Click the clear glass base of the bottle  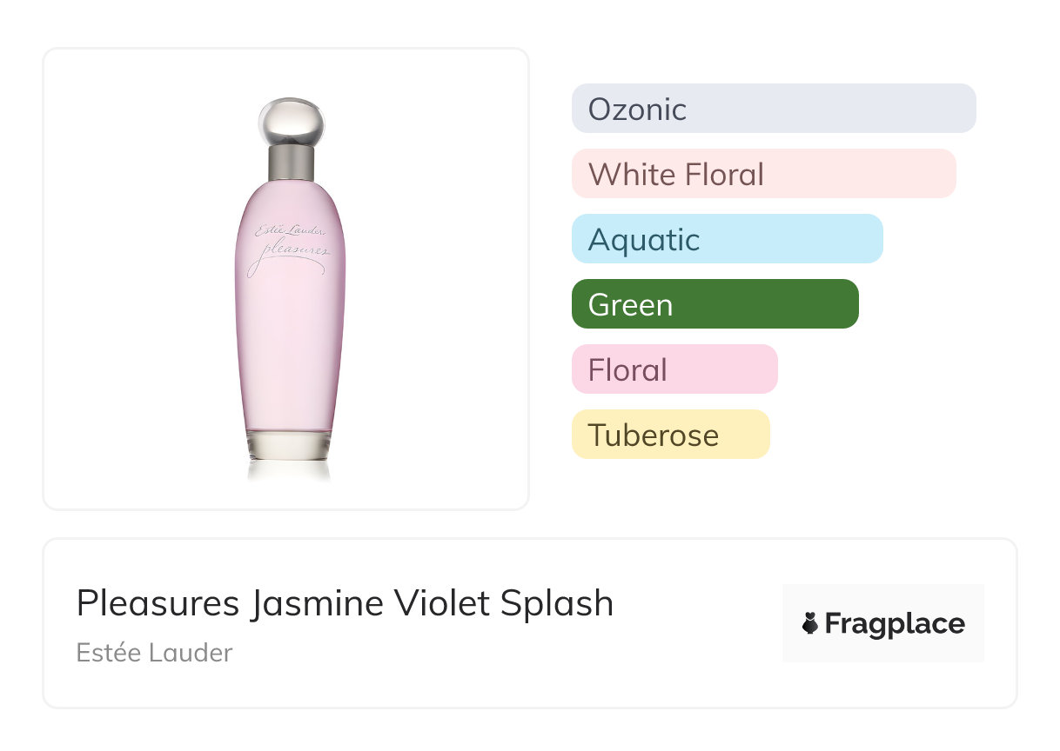tap(289, 444)
